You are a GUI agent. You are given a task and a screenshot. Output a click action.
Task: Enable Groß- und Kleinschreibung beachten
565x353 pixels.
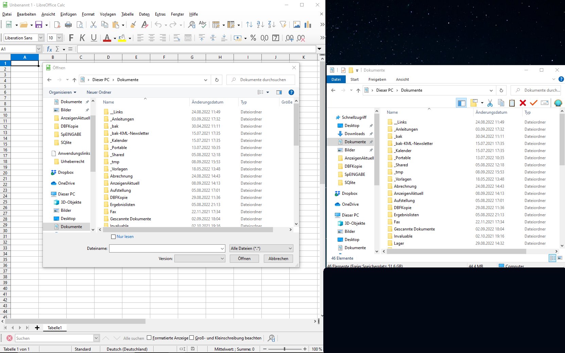tap(192, 338)
